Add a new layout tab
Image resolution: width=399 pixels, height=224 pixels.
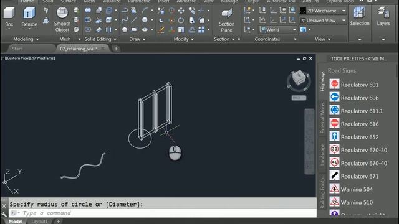[58, 222]
